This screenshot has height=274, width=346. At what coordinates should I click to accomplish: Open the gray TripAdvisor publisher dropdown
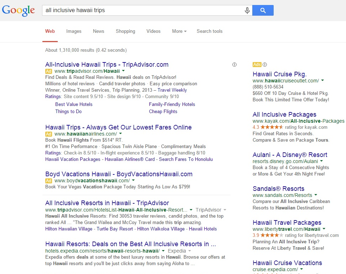click(x=211, y=210)
